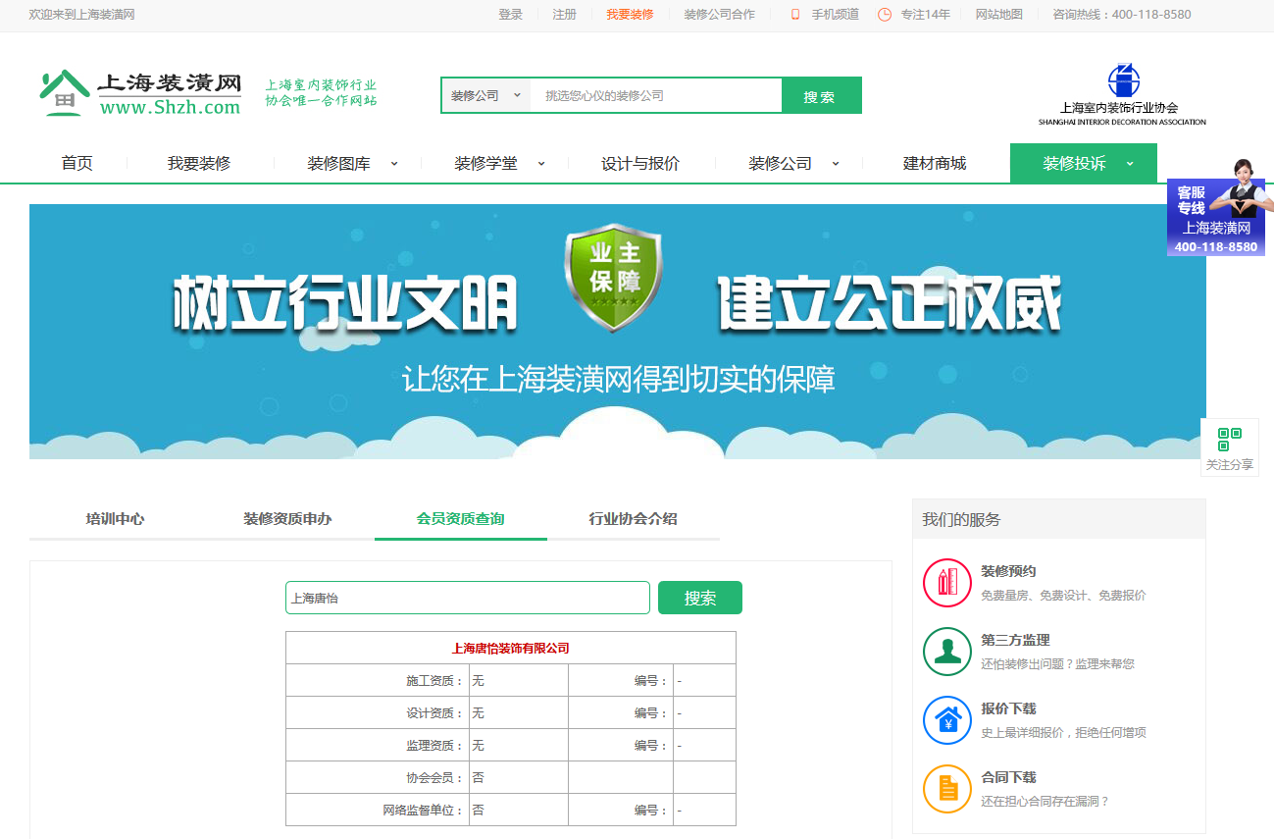Switch to the 培训中心 tab
The height and width of the screenshot is (839, 1274).
coord(115,519)
